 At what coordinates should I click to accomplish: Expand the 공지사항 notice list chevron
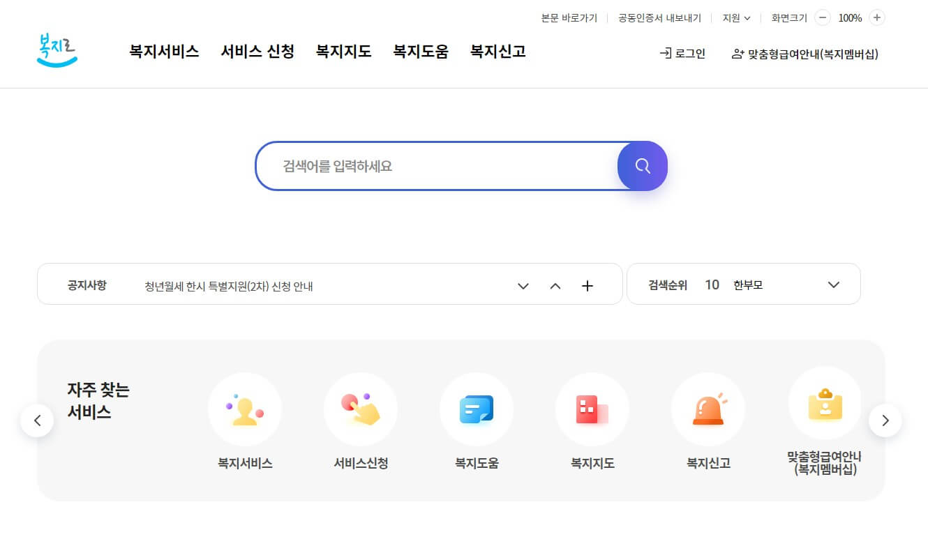523,285
